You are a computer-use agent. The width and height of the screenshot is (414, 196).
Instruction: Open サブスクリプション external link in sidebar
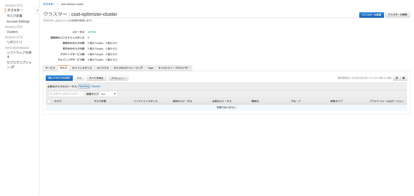coord(19,65)
